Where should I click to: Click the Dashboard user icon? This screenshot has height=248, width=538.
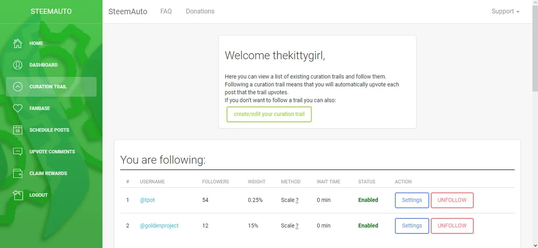(x=17, y=65)
